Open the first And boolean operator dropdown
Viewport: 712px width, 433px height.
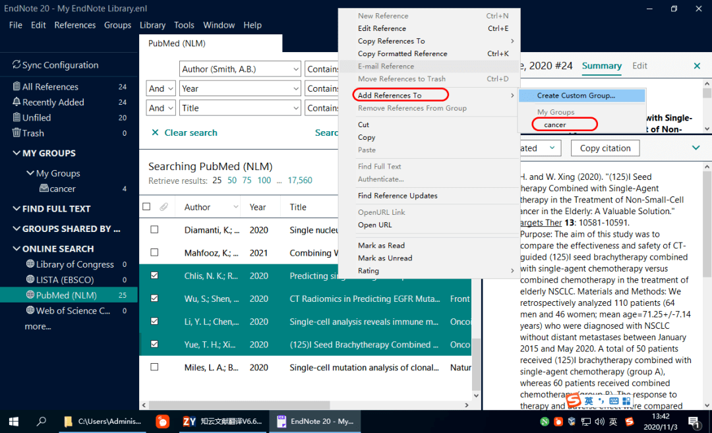pyautogui.click(x=160, y=88)
